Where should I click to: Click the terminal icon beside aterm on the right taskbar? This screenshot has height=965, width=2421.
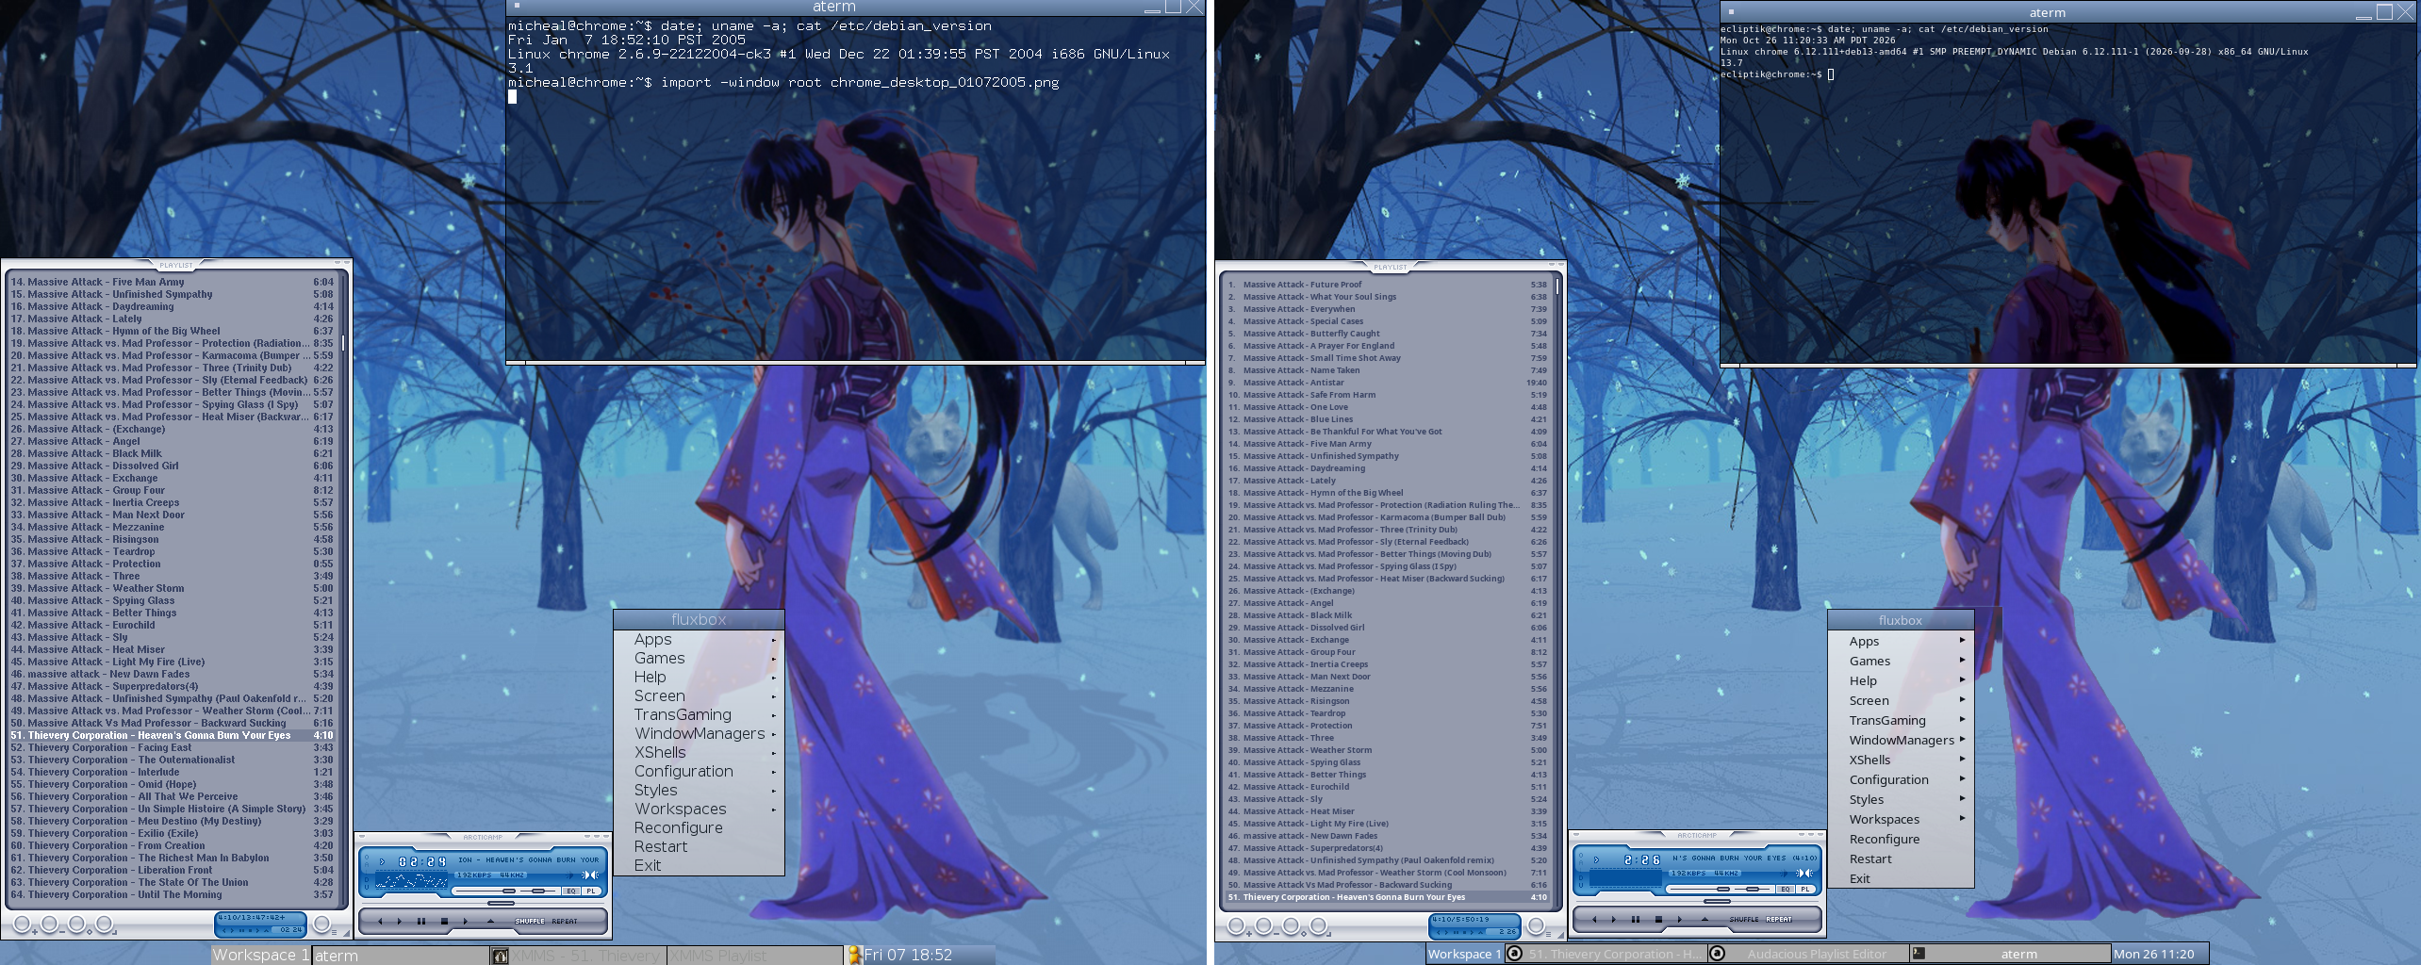coord(1919,954)
